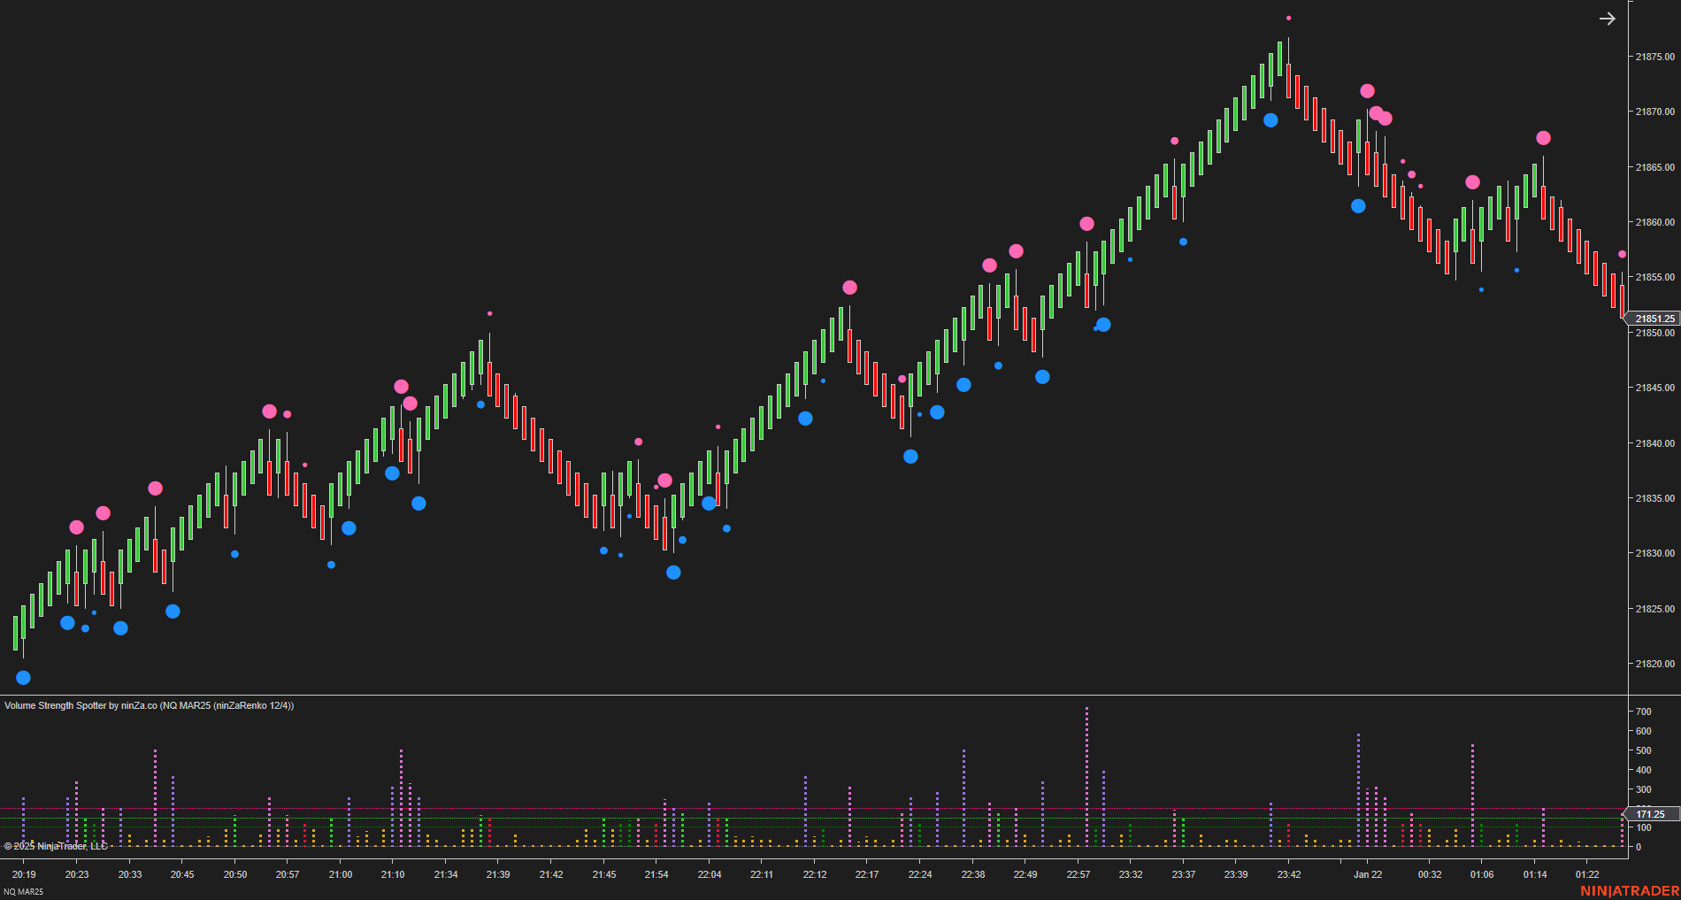Screen dimensions: 1681x900
Task: Click the big blue dot near the 23:42 swing high
Action: click(1270, 119)
